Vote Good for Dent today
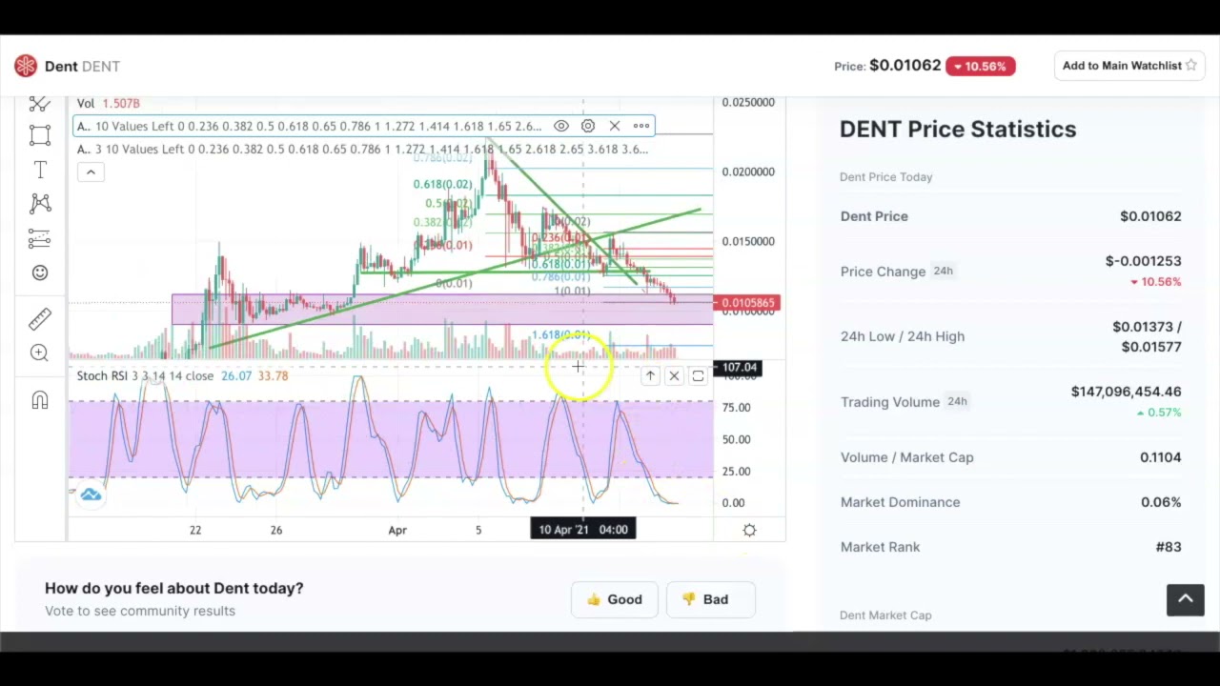 click(614, 599)
